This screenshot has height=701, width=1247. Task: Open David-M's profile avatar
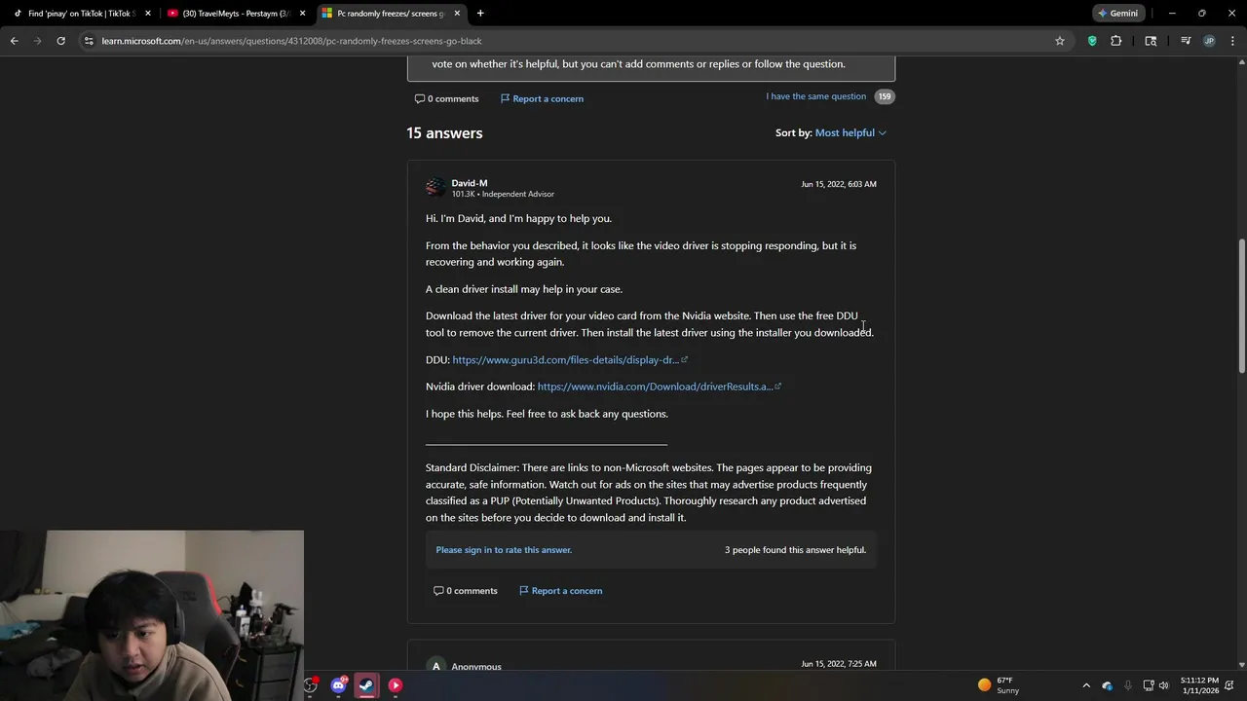click(435, 187)
